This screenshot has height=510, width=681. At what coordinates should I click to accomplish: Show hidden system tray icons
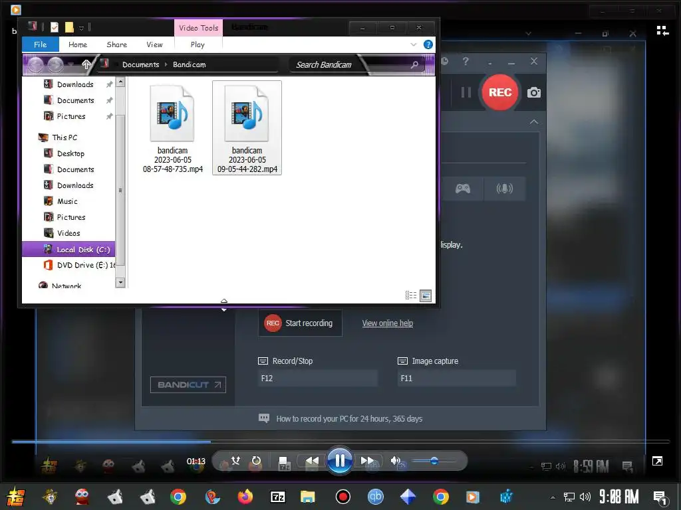tap(553, 497)
